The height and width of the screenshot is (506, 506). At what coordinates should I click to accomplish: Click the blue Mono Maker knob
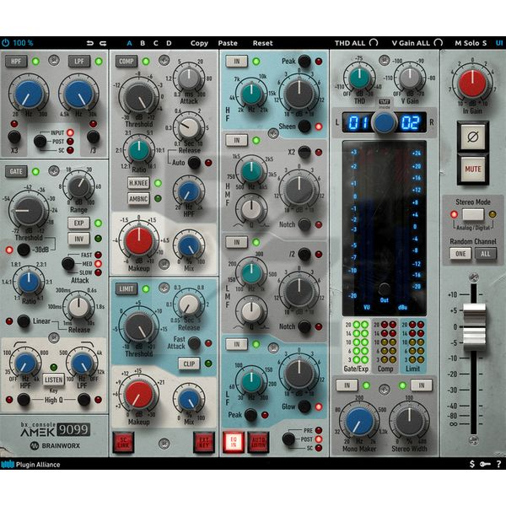coord(359,422)
